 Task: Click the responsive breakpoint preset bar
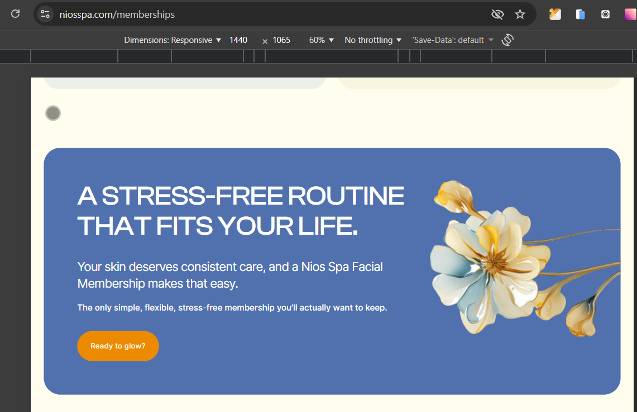[318, 56]
